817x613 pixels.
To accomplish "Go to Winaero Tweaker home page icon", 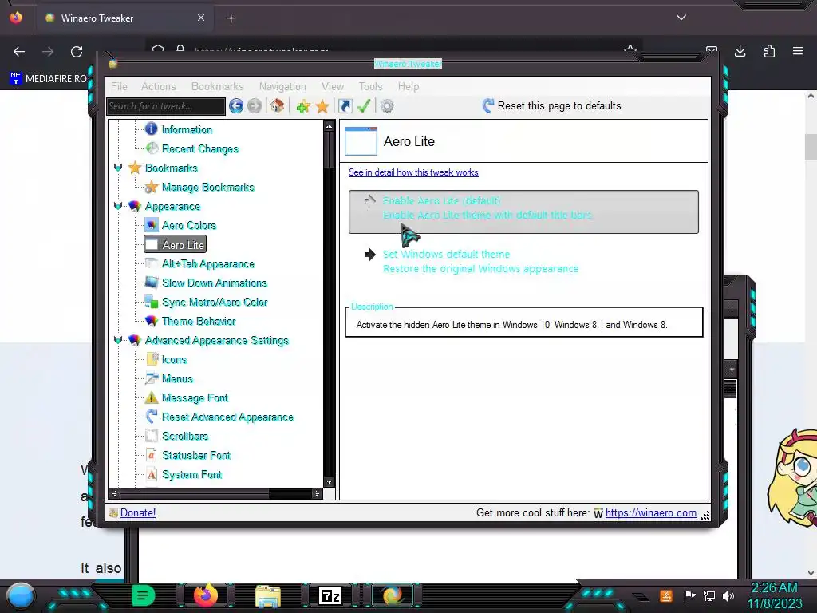I will [x=277, y=106].
